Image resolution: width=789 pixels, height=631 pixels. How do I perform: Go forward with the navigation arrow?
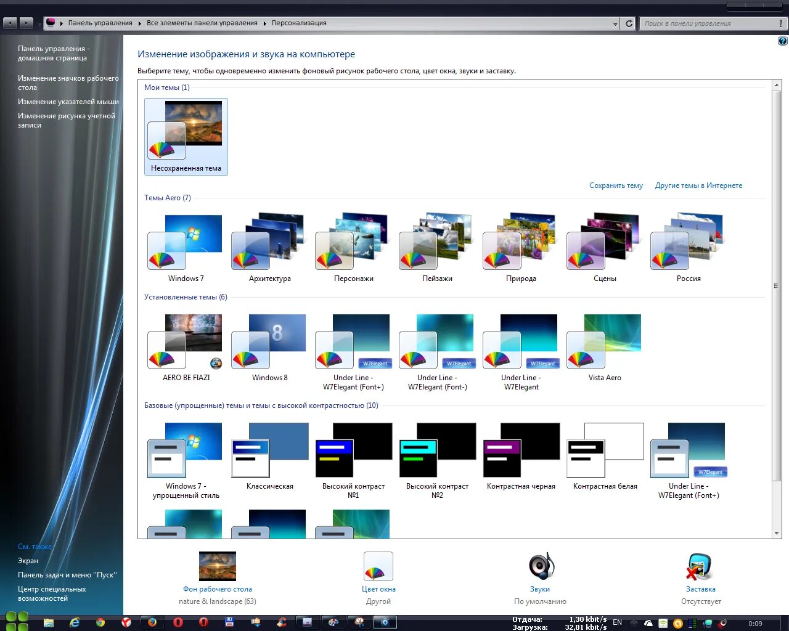click(26, 23)
